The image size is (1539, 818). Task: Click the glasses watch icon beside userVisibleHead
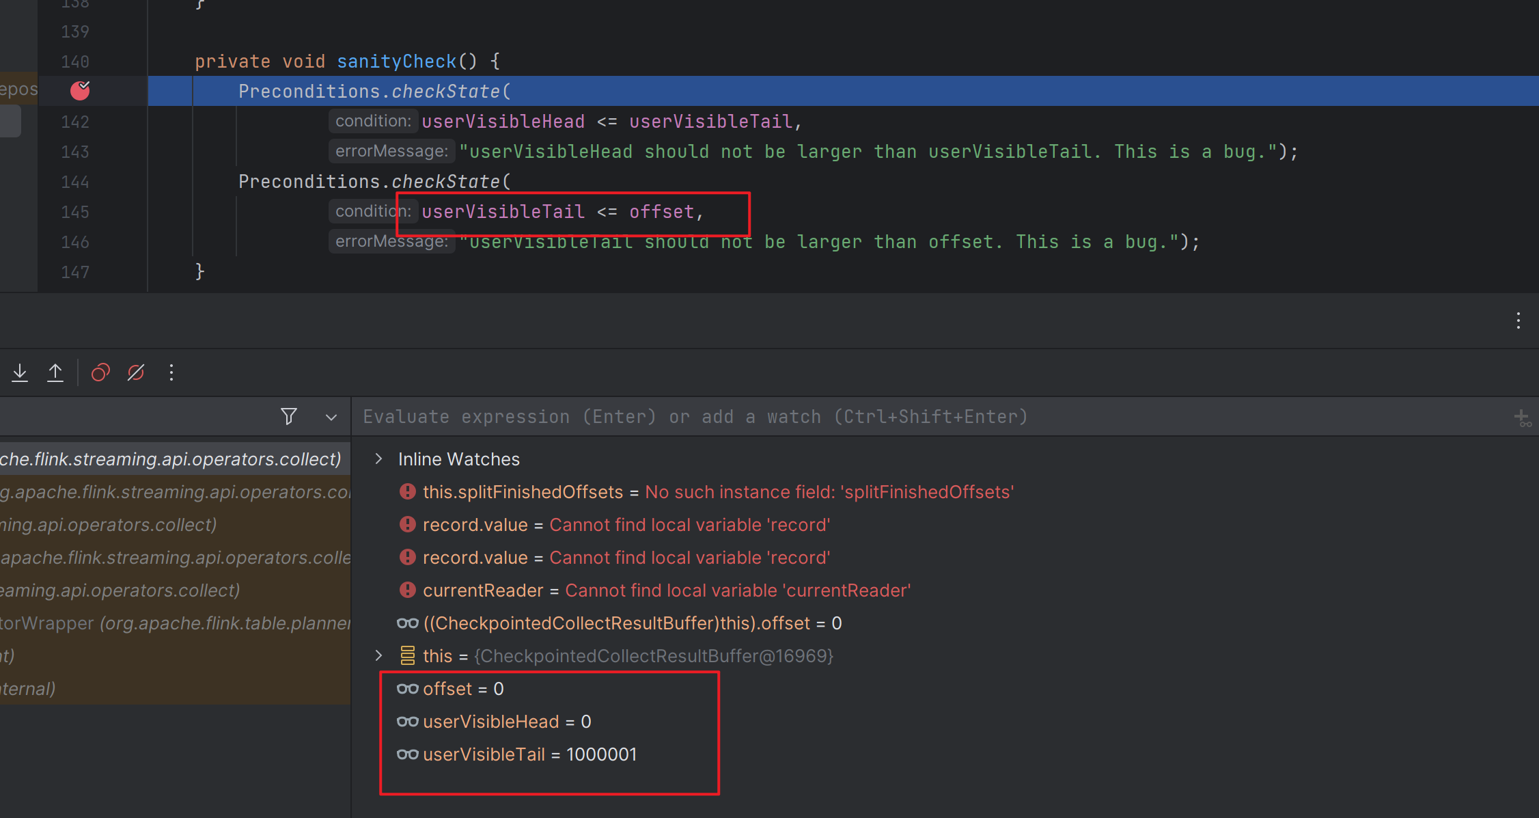(408, 722)
